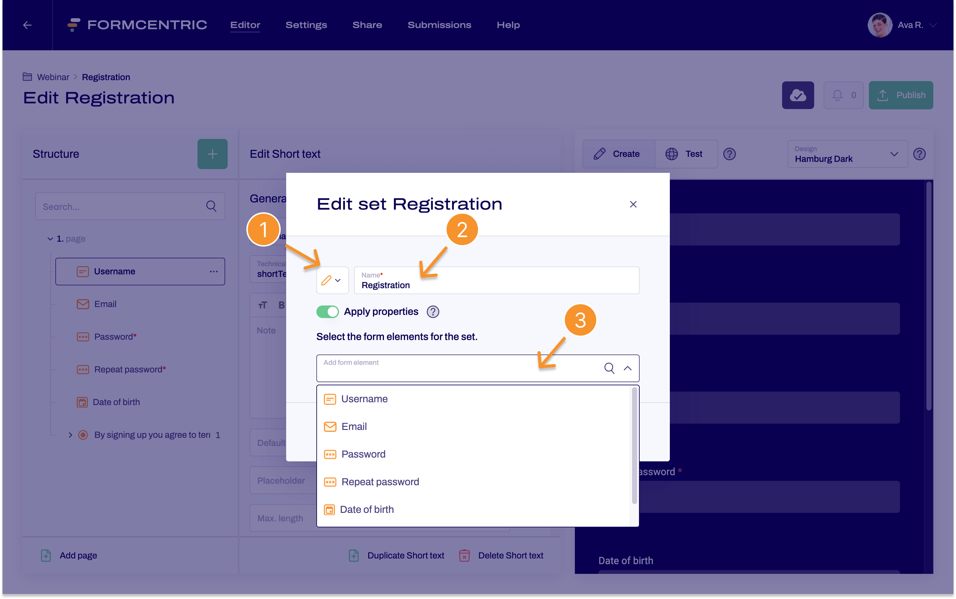Click the Formcentric logo
Image resolution: width=956 pixels, height=599 pixels.
click(137, 25)
